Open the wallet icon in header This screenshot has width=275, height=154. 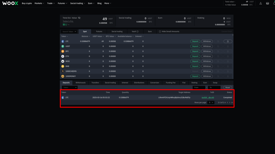pos(267,3)
